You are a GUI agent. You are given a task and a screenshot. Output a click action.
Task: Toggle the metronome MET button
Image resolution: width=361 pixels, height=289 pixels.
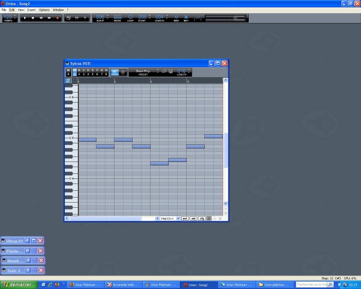pyautogui.click(x=186, y=17)
